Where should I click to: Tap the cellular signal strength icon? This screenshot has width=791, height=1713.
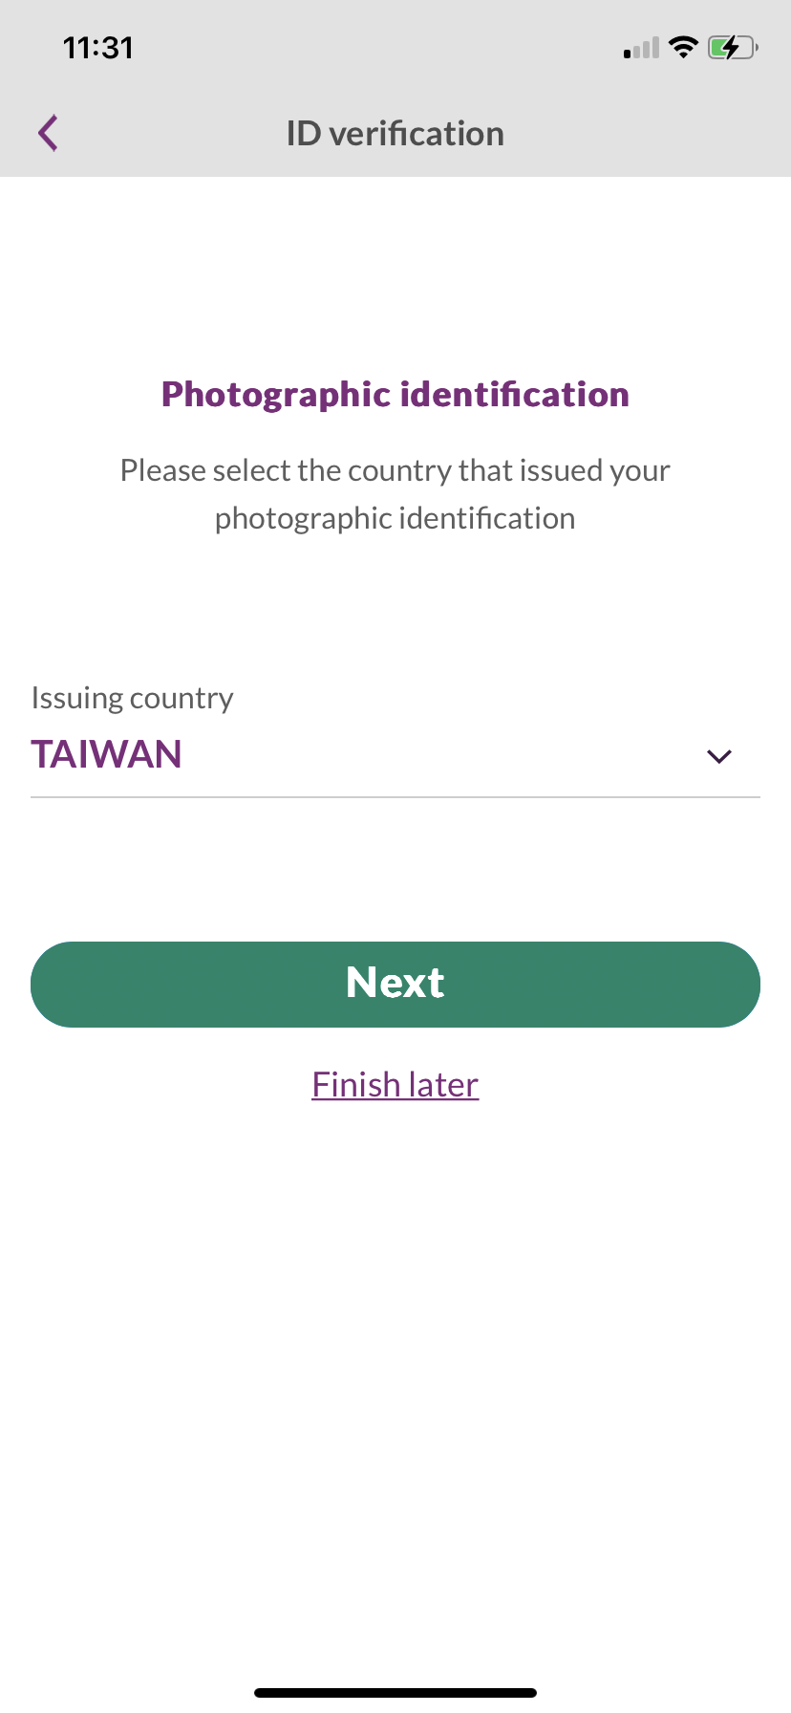(641, 48)
